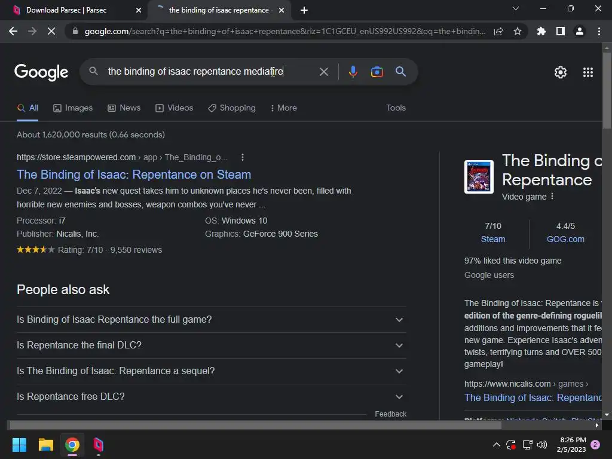Expand 'Is Repentance free DLC?'
This screenshot has height=459, width=612.
(211, 397)
